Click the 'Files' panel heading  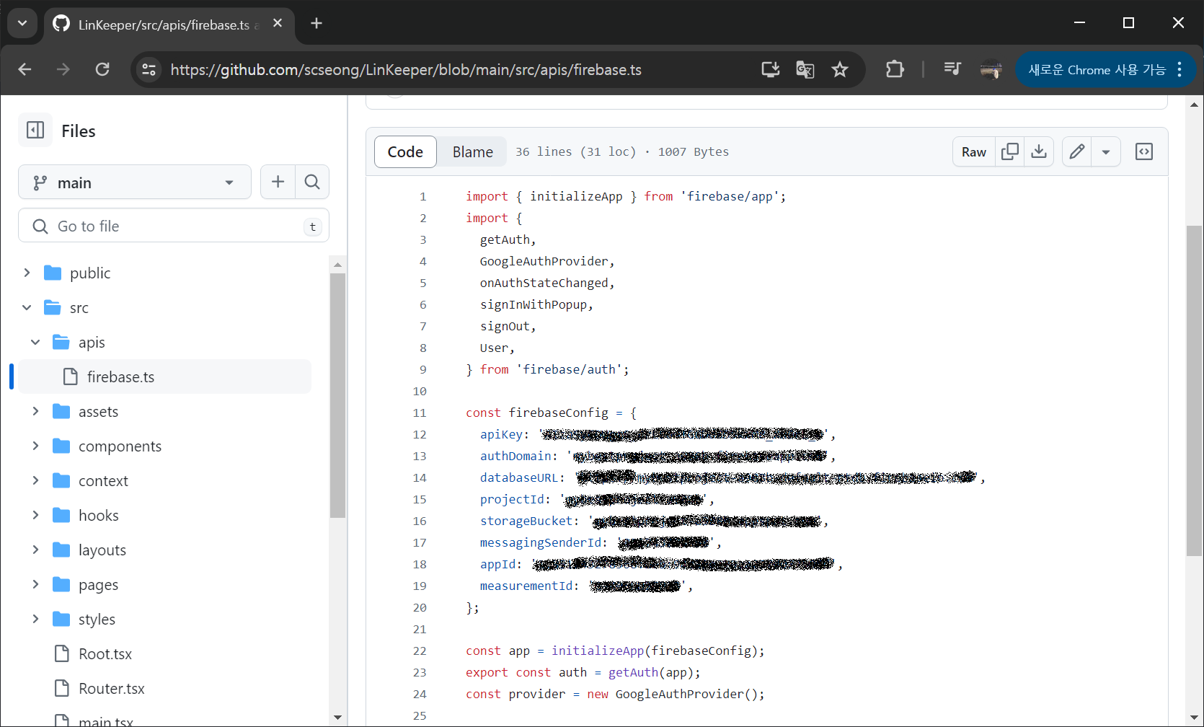pyautogui.click(x=79, y=131)
